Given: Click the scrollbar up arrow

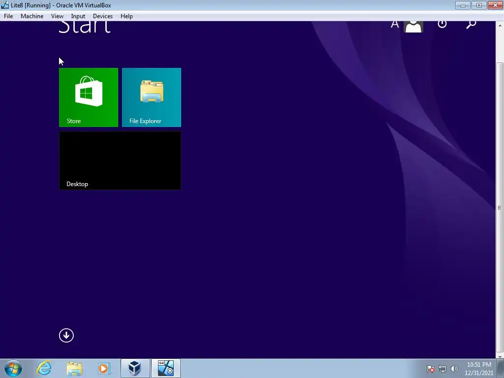Looking at the screenshot, I should point(500,25).
